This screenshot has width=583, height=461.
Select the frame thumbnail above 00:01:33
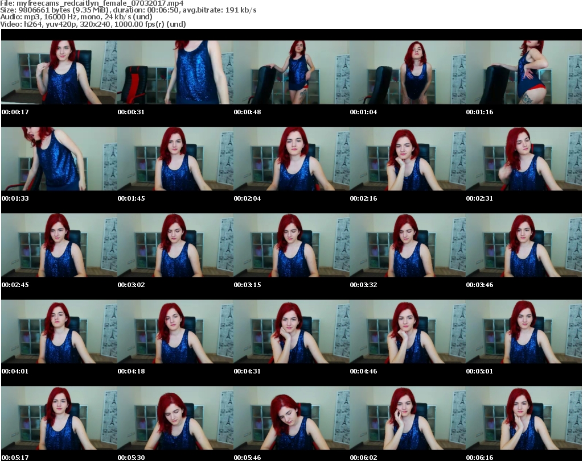point(59,159)
